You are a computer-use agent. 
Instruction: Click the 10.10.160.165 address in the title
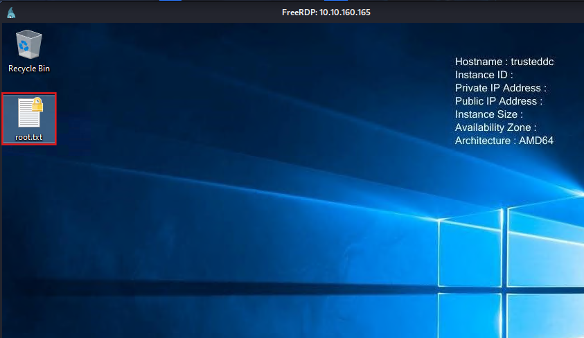(345, 12)
